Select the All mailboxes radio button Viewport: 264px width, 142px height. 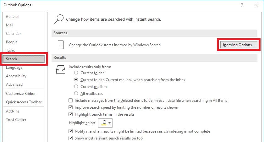click(x=76, y=94)
